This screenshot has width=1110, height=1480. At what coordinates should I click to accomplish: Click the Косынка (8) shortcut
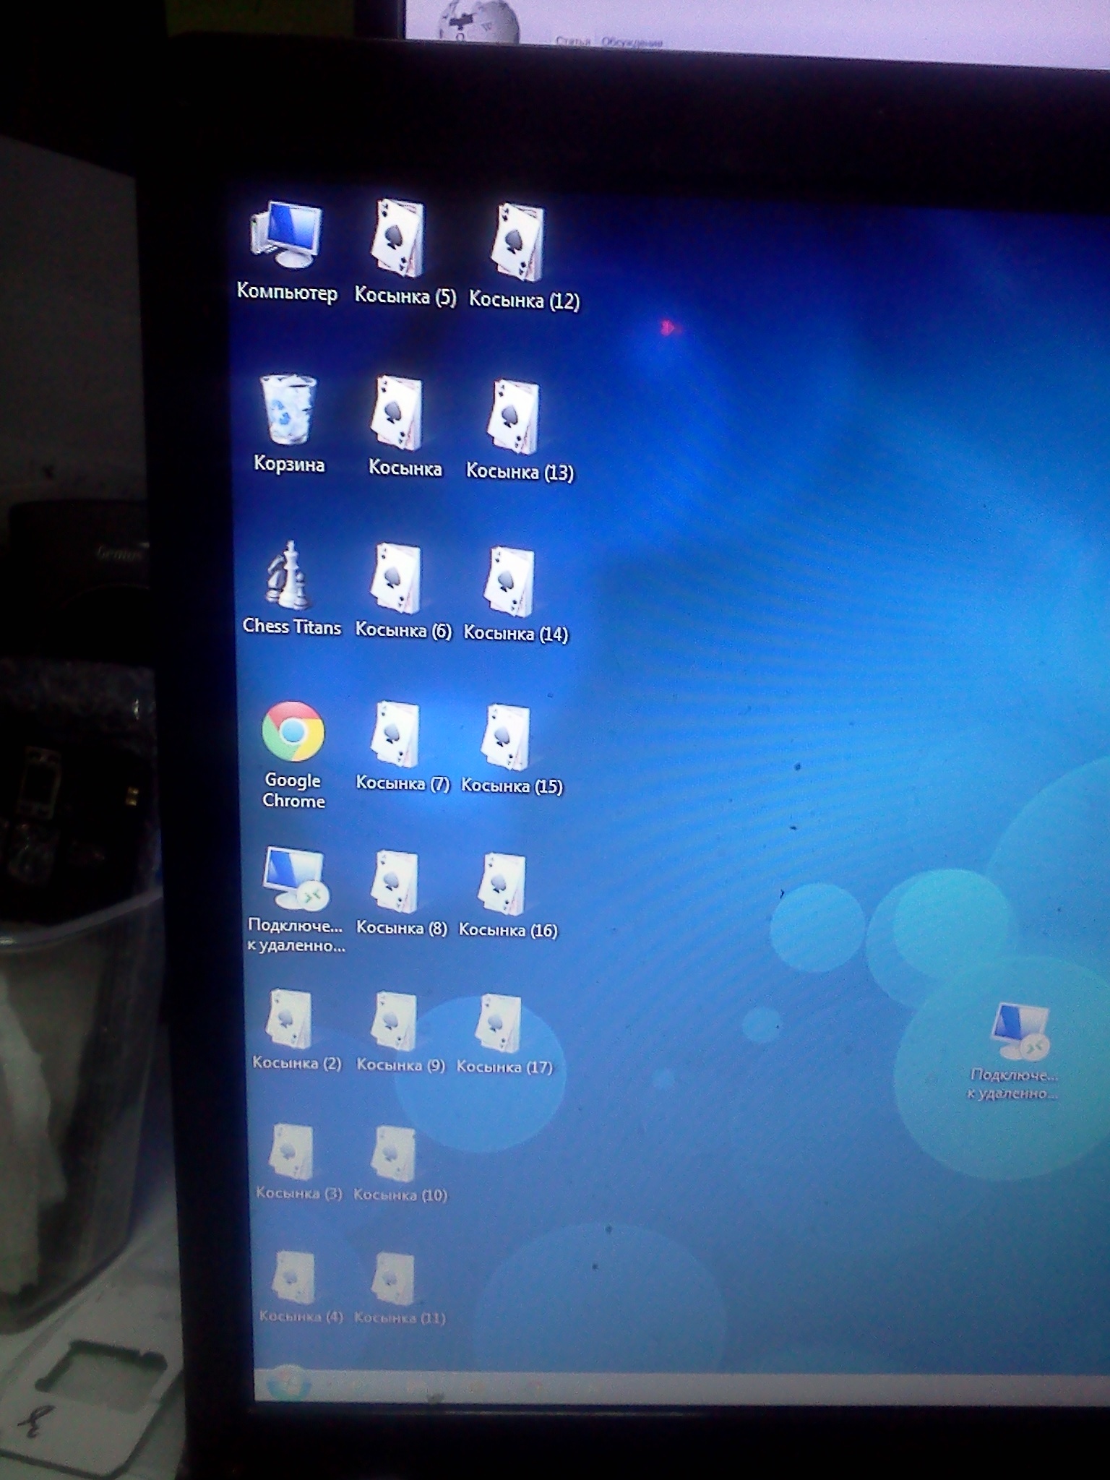401,894
